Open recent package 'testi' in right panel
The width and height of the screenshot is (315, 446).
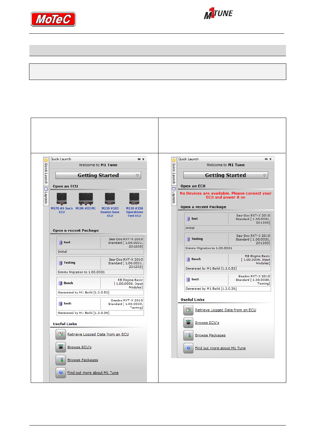227,282
